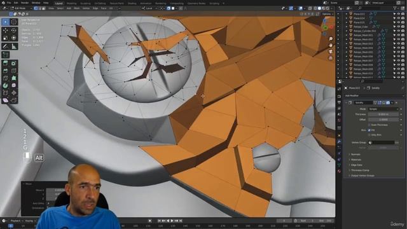Select the Bevel tool
The height and width of the screenshot is (229, 407).
(6, 71)
